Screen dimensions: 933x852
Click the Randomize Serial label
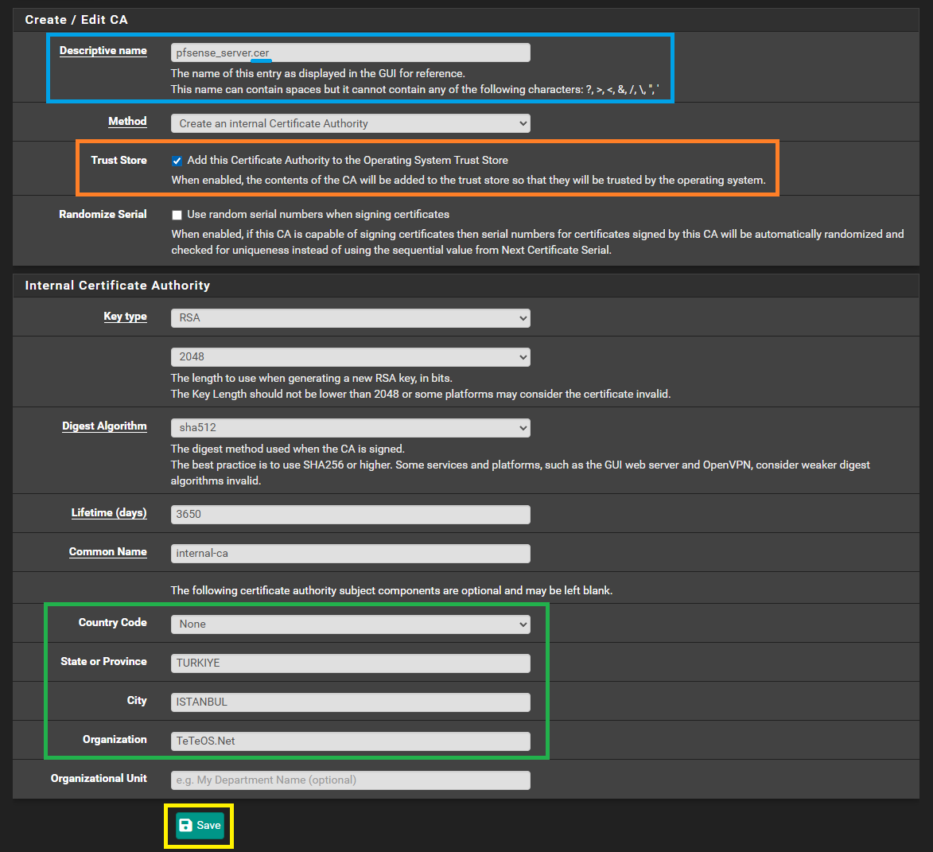tap(103, 214)
